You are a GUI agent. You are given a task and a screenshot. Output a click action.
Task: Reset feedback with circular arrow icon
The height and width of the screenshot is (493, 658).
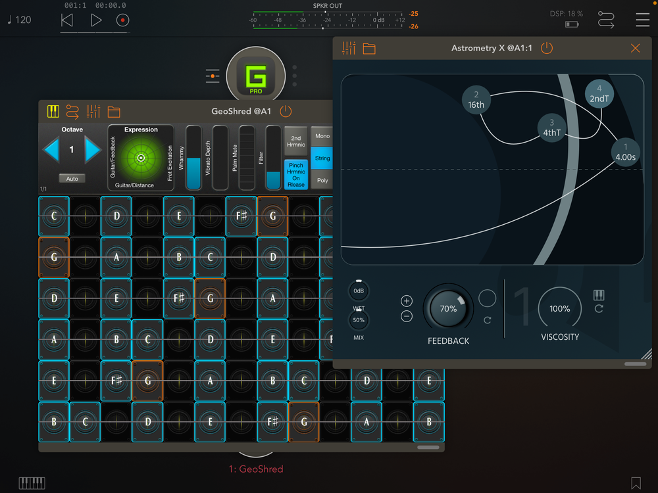tap(487, 320)
